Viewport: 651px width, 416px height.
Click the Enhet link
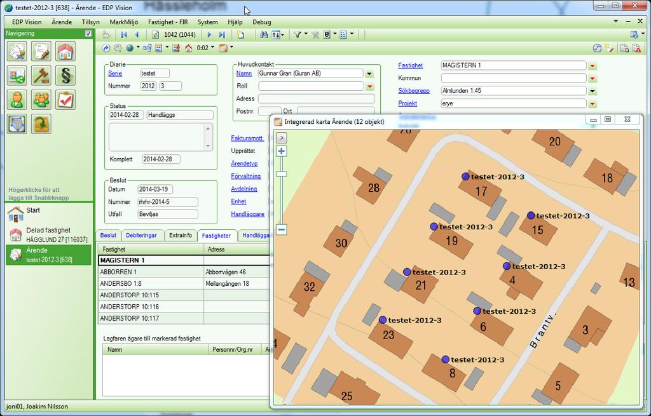[238, 201]
